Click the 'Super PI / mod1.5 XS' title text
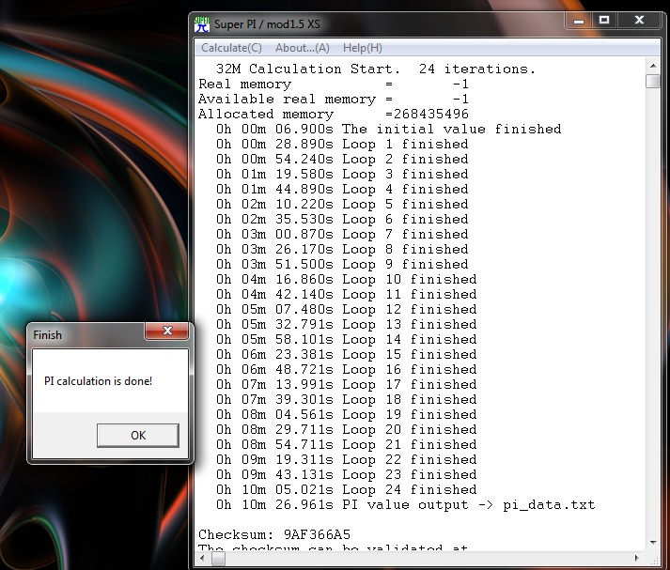The width and height of the screenshot is (670, 570). [x=267, y=24]
